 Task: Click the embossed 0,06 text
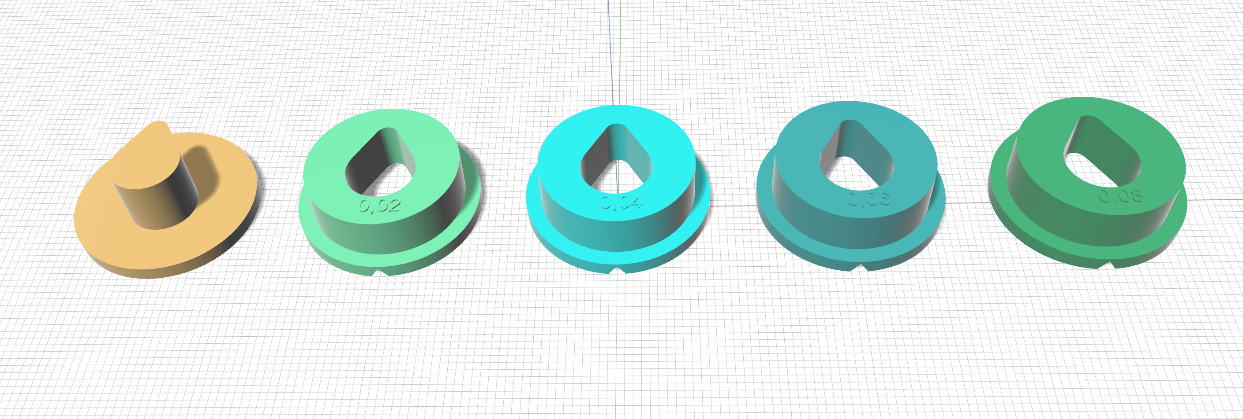click(868, 199)
